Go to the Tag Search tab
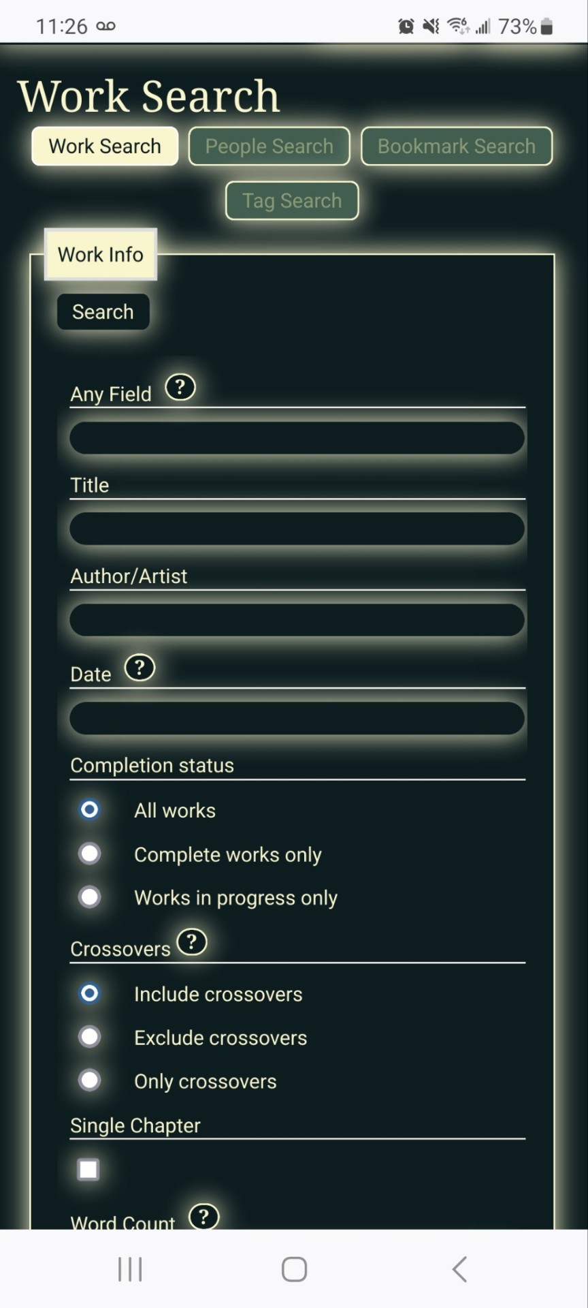588x1308 pixels. (292, 201)
